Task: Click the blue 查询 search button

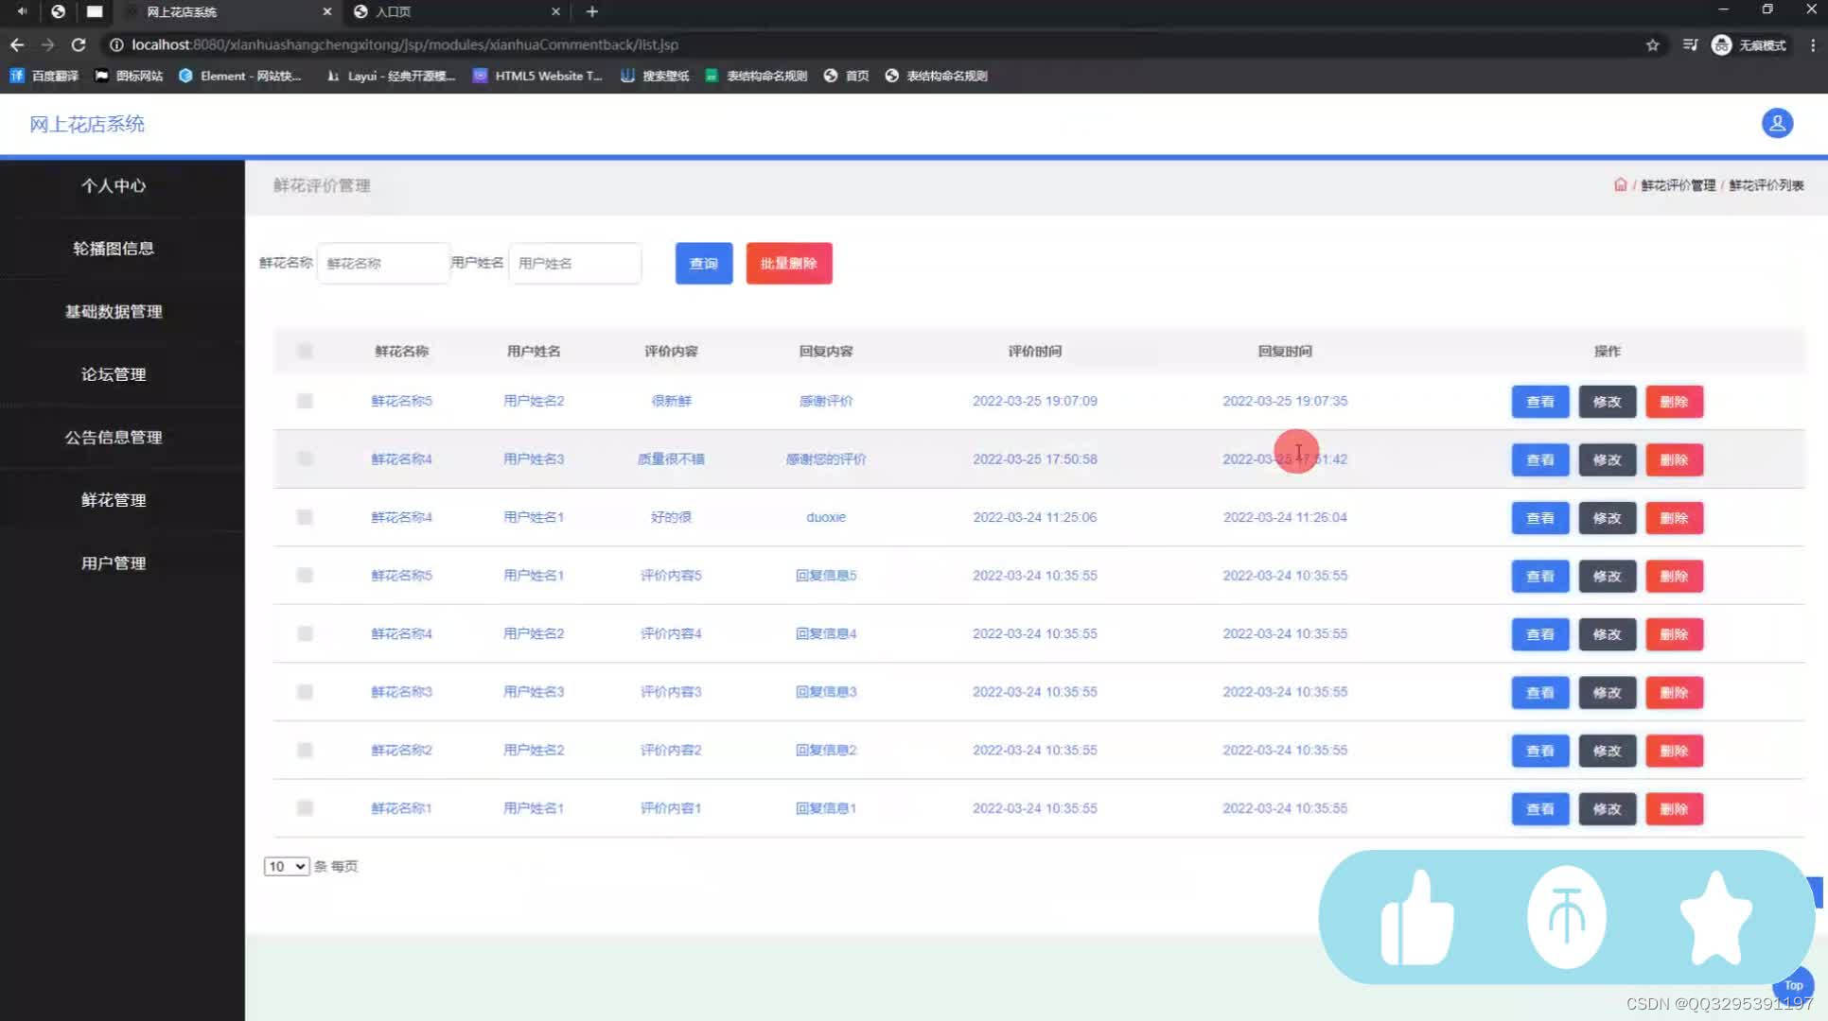Action: pos(703,263)
